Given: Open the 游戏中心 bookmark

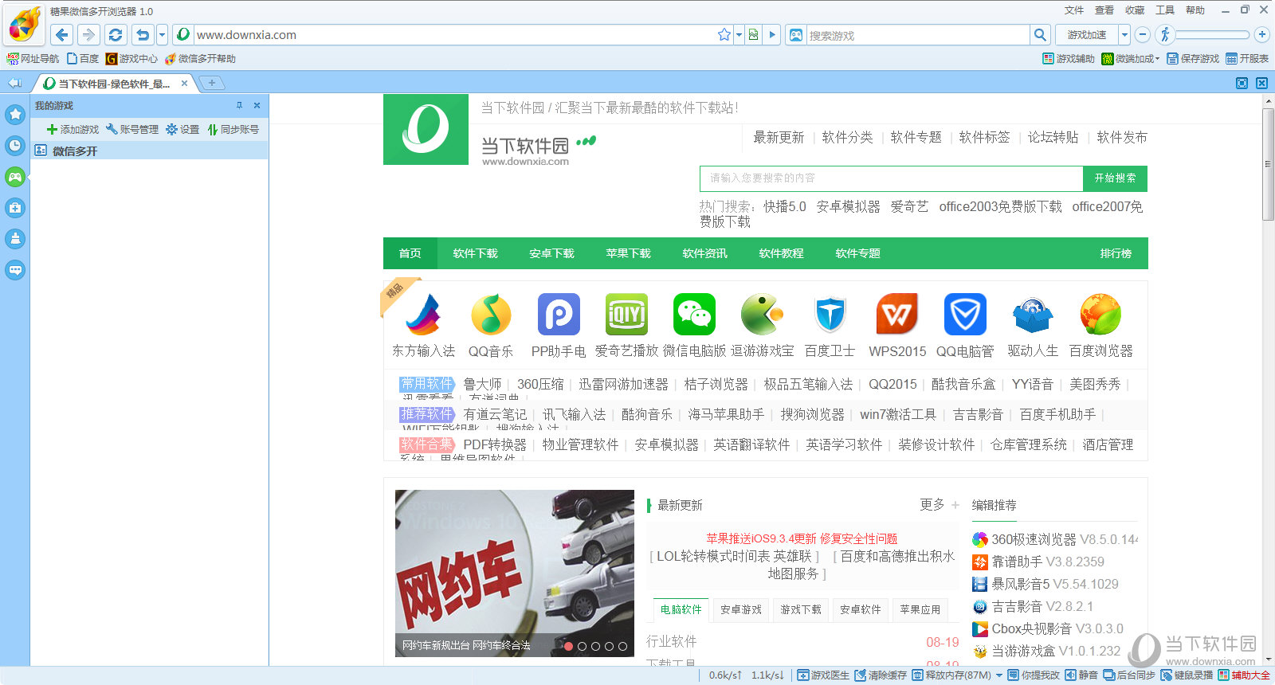Looking at the screenshot, I should click(x=131, y=58).
